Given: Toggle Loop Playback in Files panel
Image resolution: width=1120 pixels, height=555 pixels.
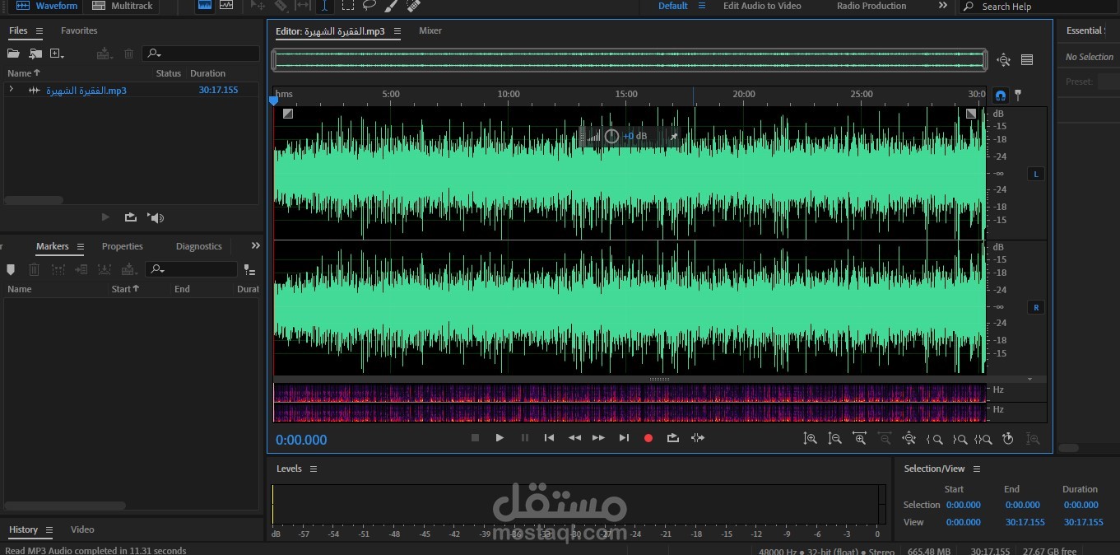Looking at the screenshot, I should tap(130, 217).
